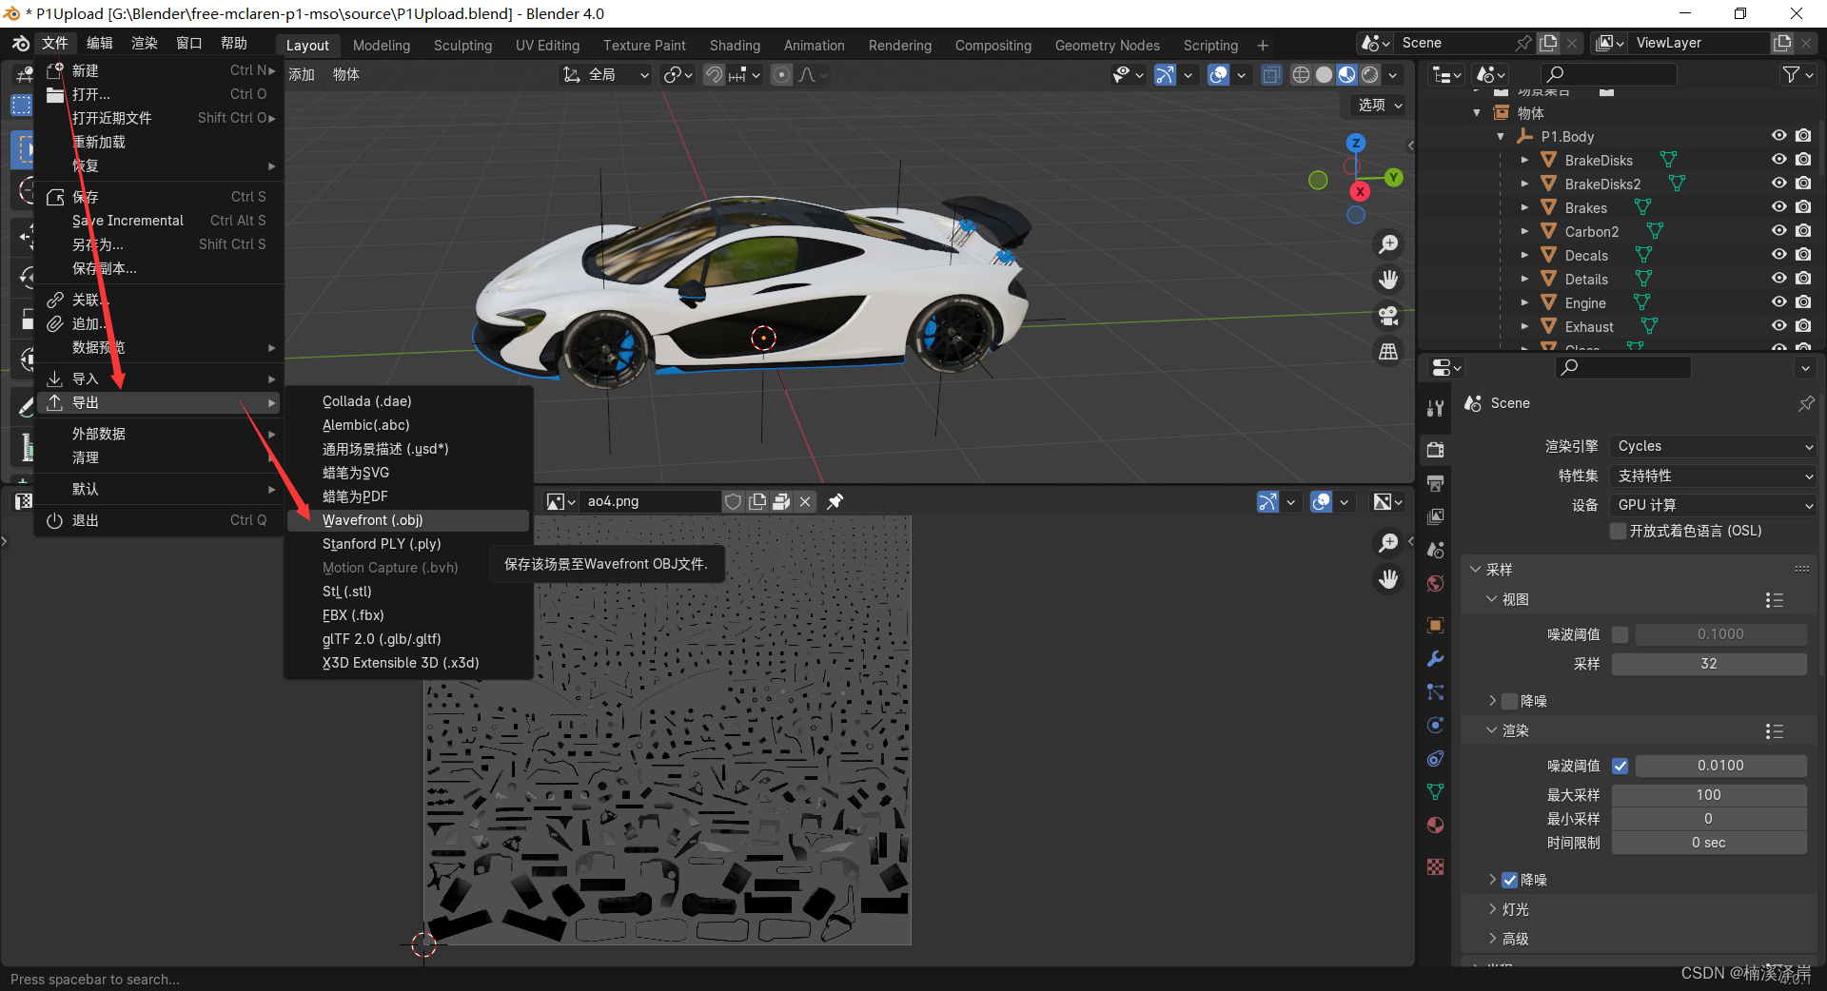Open the Object properties orange square tab

click(x=1436, y=625)
